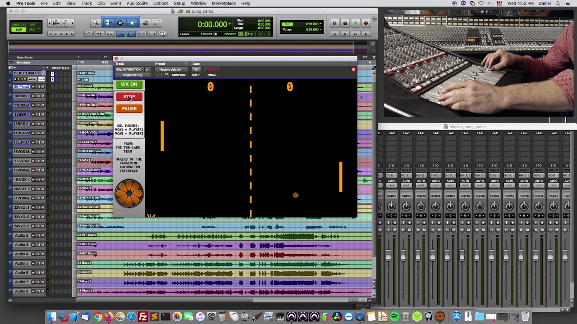
Task: Select the Zoomer magnifier tool
Action: (95, 22)
